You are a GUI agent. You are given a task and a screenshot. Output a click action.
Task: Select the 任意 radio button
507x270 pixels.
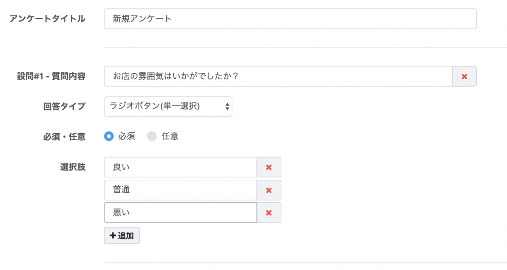click(x=152, y=136)
